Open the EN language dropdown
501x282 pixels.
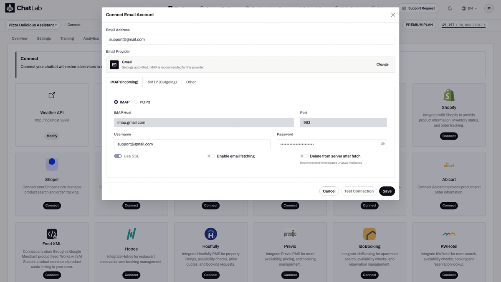[469, 8]
